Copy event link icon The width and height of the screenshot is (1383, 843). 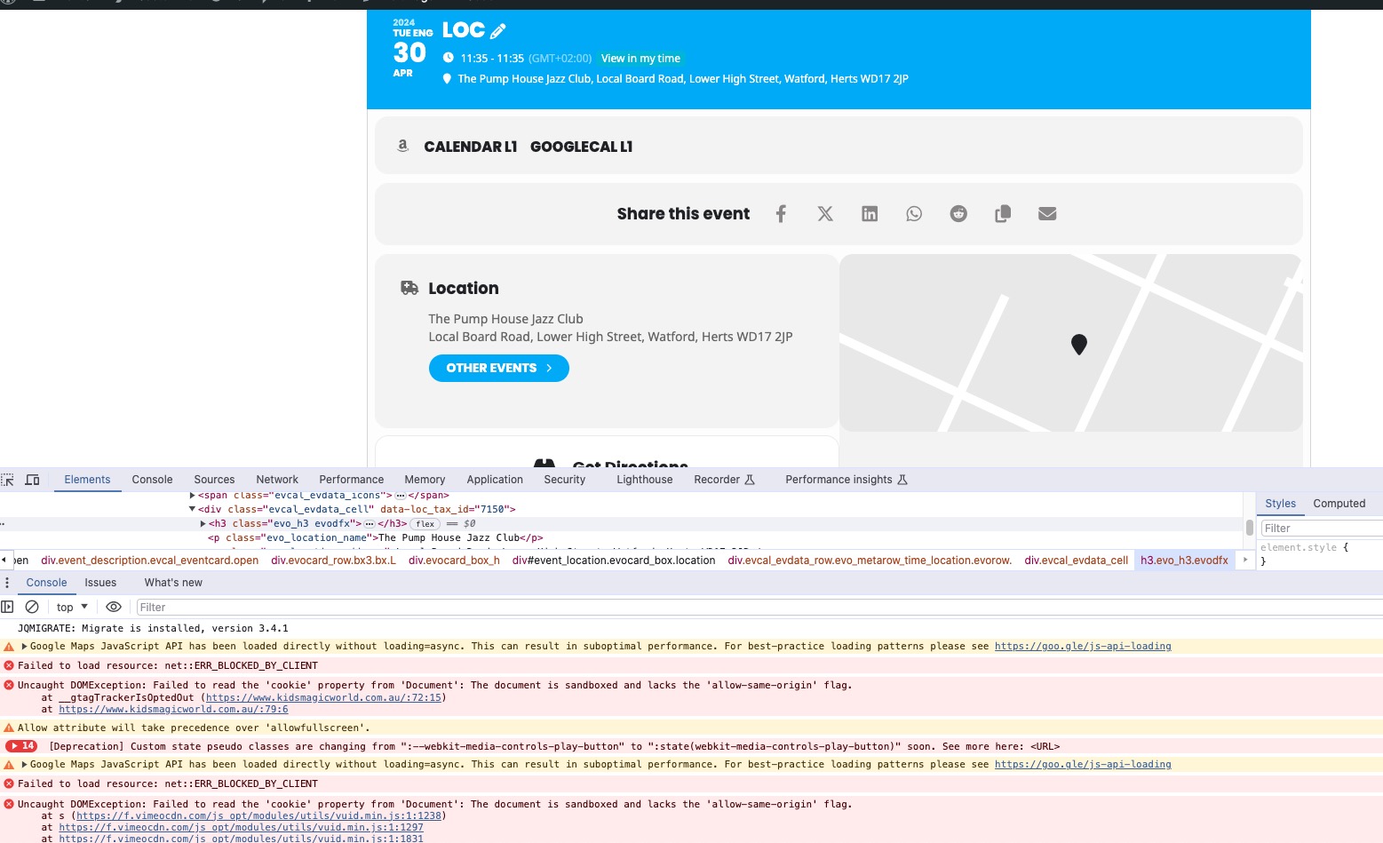coord(1003,214)
